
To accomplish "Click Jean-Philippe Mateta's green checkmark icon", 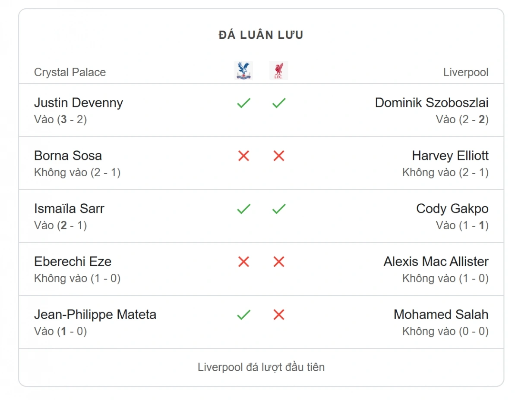I will tap(244, 315).
